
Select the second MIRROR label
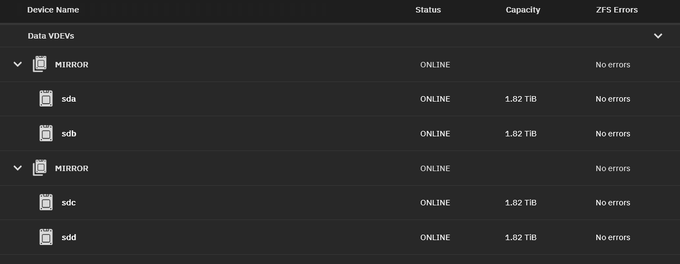(72, 168)
